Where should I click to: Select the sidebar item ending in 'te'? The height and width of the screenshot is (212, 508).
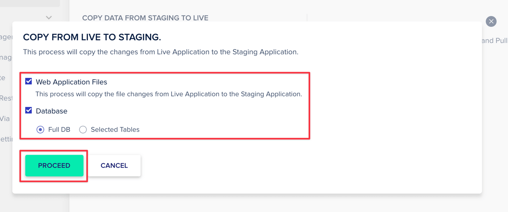[x=3, y=77]
